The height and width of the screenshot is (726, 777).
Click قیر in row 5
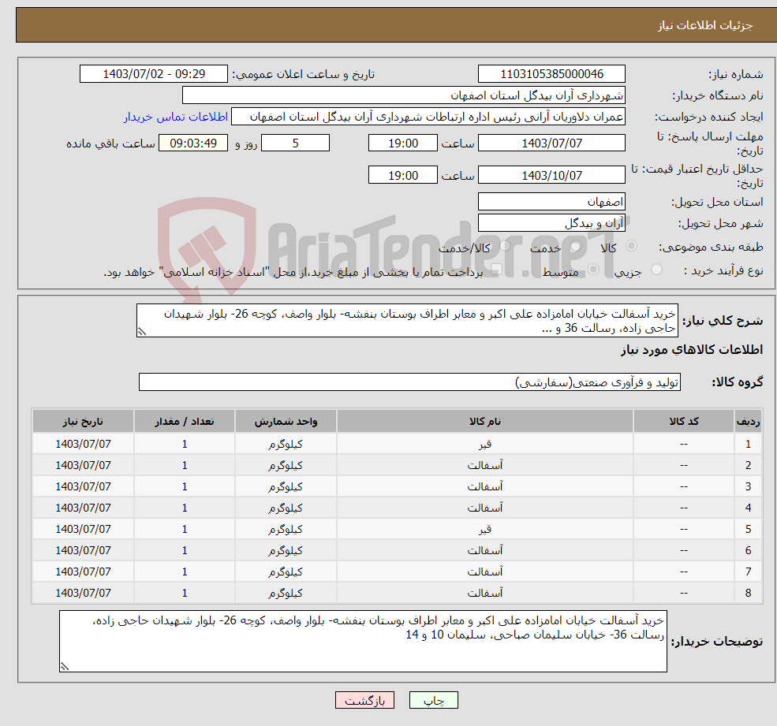(x=485, y=529)
